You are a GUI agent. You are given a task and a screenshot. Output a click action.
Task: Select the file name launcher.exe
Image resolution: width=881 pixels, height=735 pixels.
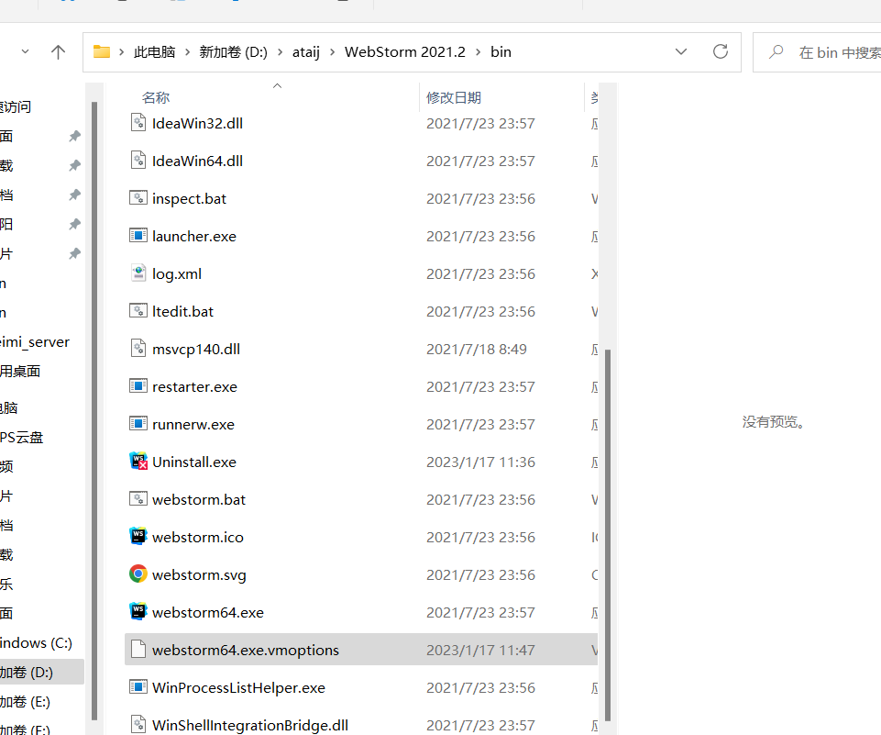coord(194,236)
